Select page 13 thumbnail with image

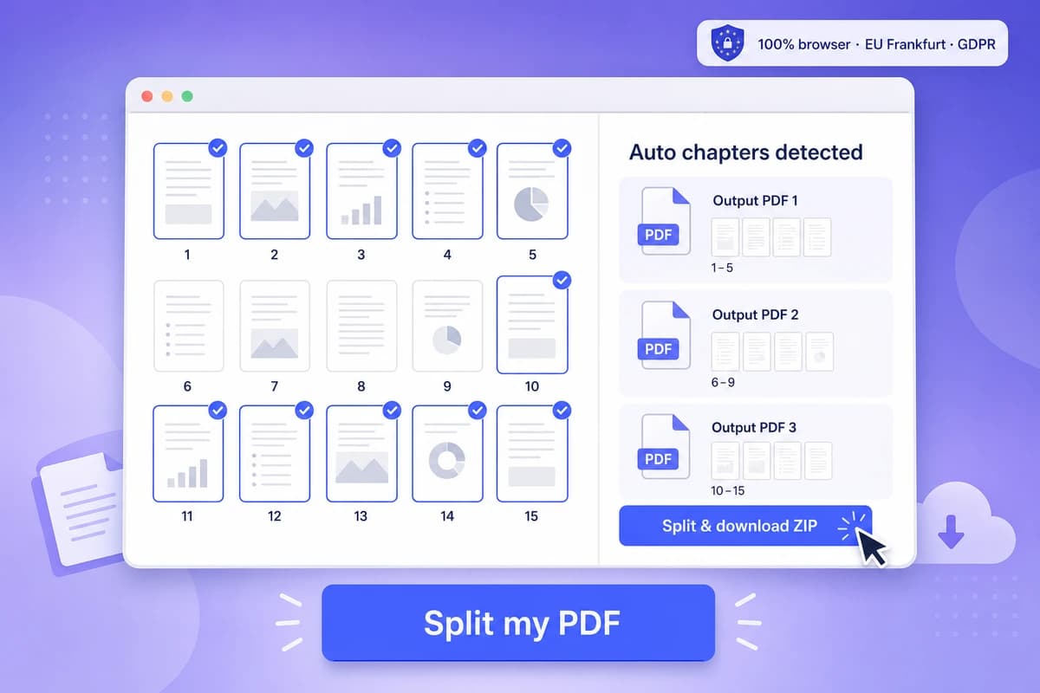(x=361, y=454)
